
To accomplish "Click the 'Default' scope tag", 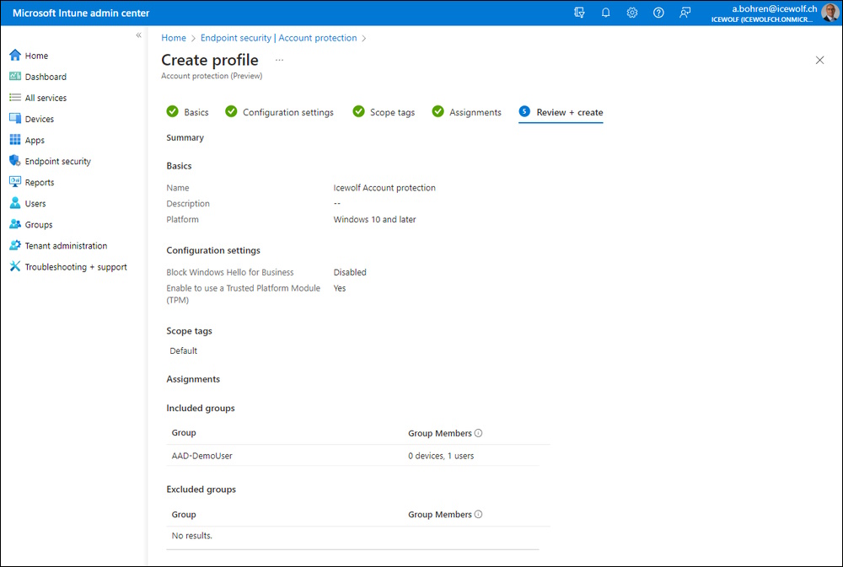I will pos(183,350).
